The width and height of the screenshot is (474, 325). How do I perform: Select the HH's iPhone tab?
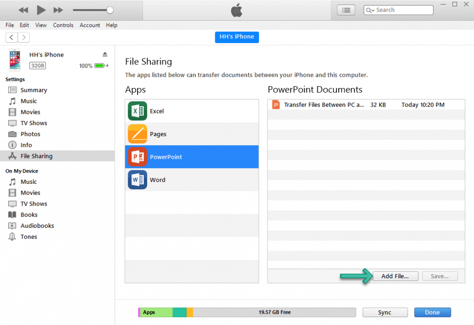[x=237, y=37]
